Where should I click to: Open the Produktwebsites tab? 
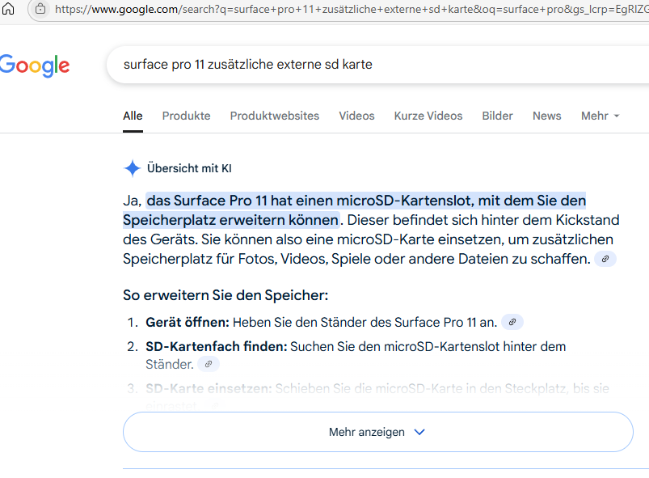click(x=275, y=116)
